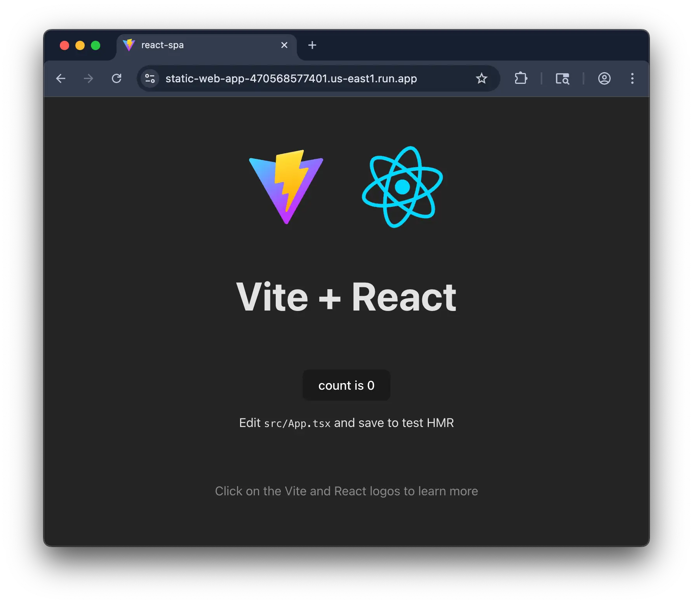Click the 'count is 0' button
Viewport: 693px width, 604px height.
pyautogui.click(x=346, y=385)
